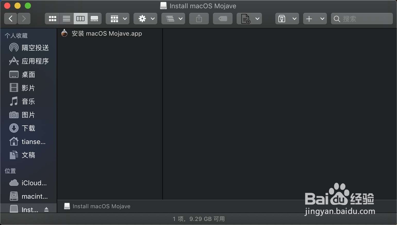Open 应用程序 Applications in sidebar

[x=29, y=61]
